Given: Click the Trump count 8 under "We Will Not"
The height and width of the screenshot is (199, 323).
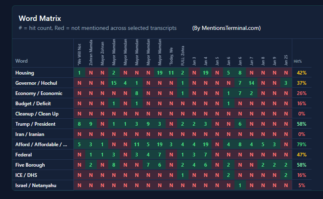Looking at the screenshot, I should coord(79,124).
